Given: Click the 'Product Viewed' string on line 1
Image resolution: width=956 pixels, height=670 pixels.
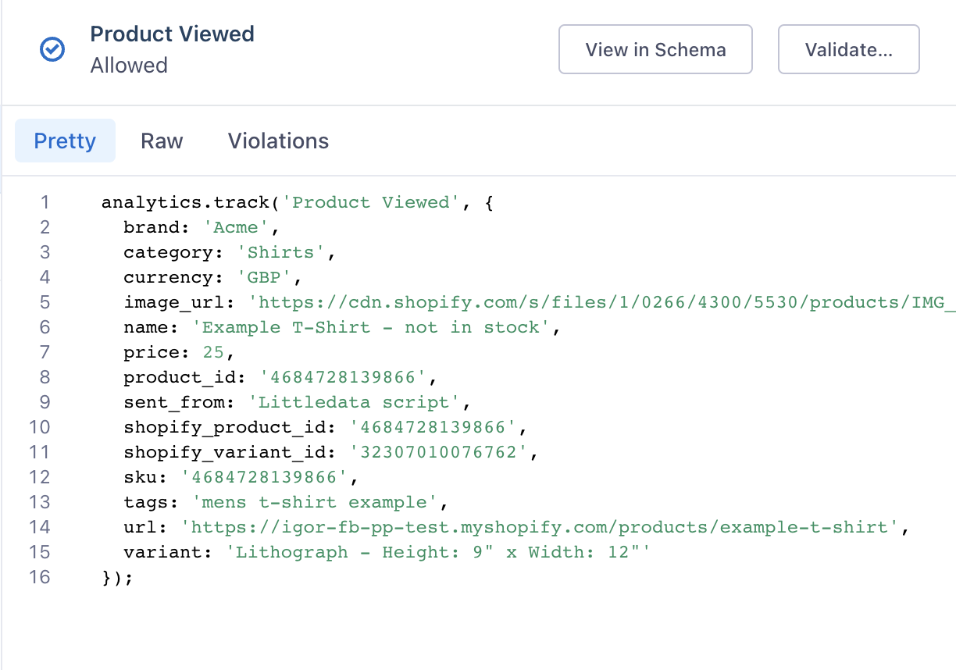Looking at the screenshot, I should pyautogui.click(x=370, y=202).
